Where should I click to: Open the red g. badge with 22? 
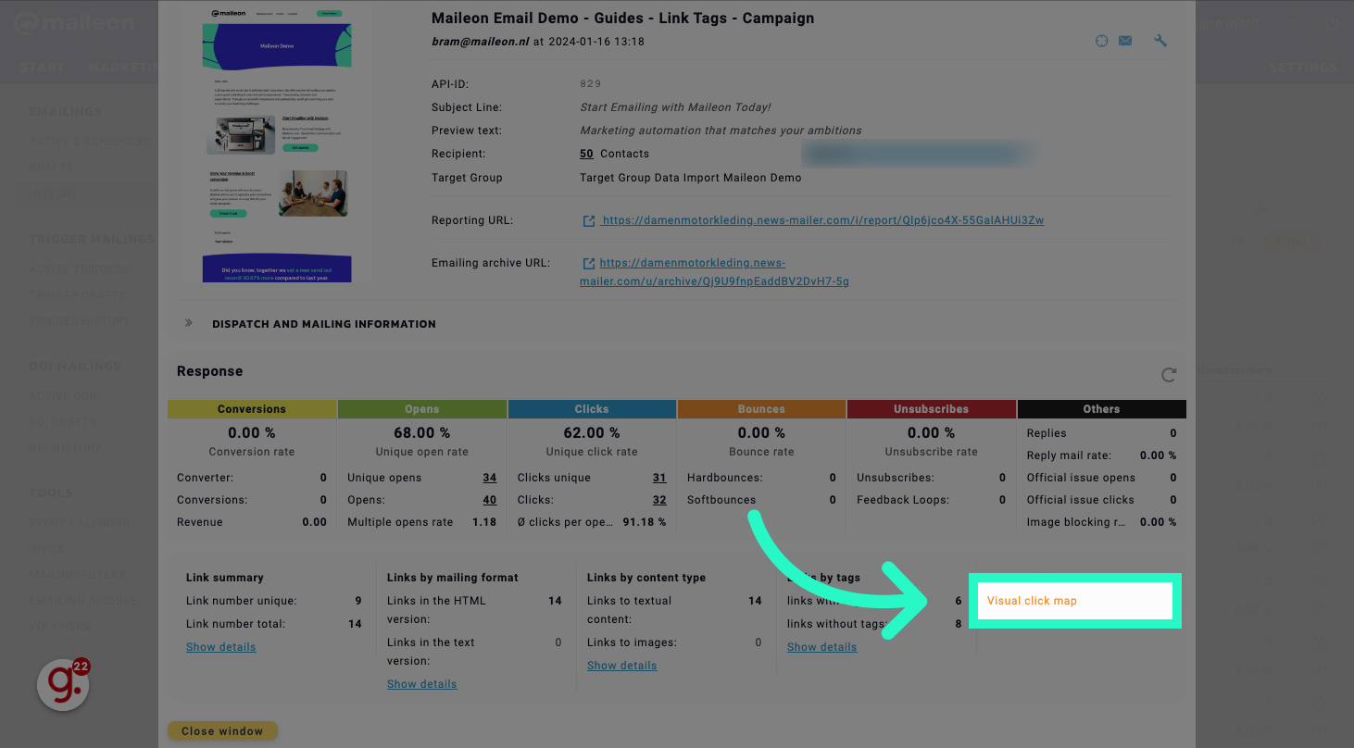[63, 685]
